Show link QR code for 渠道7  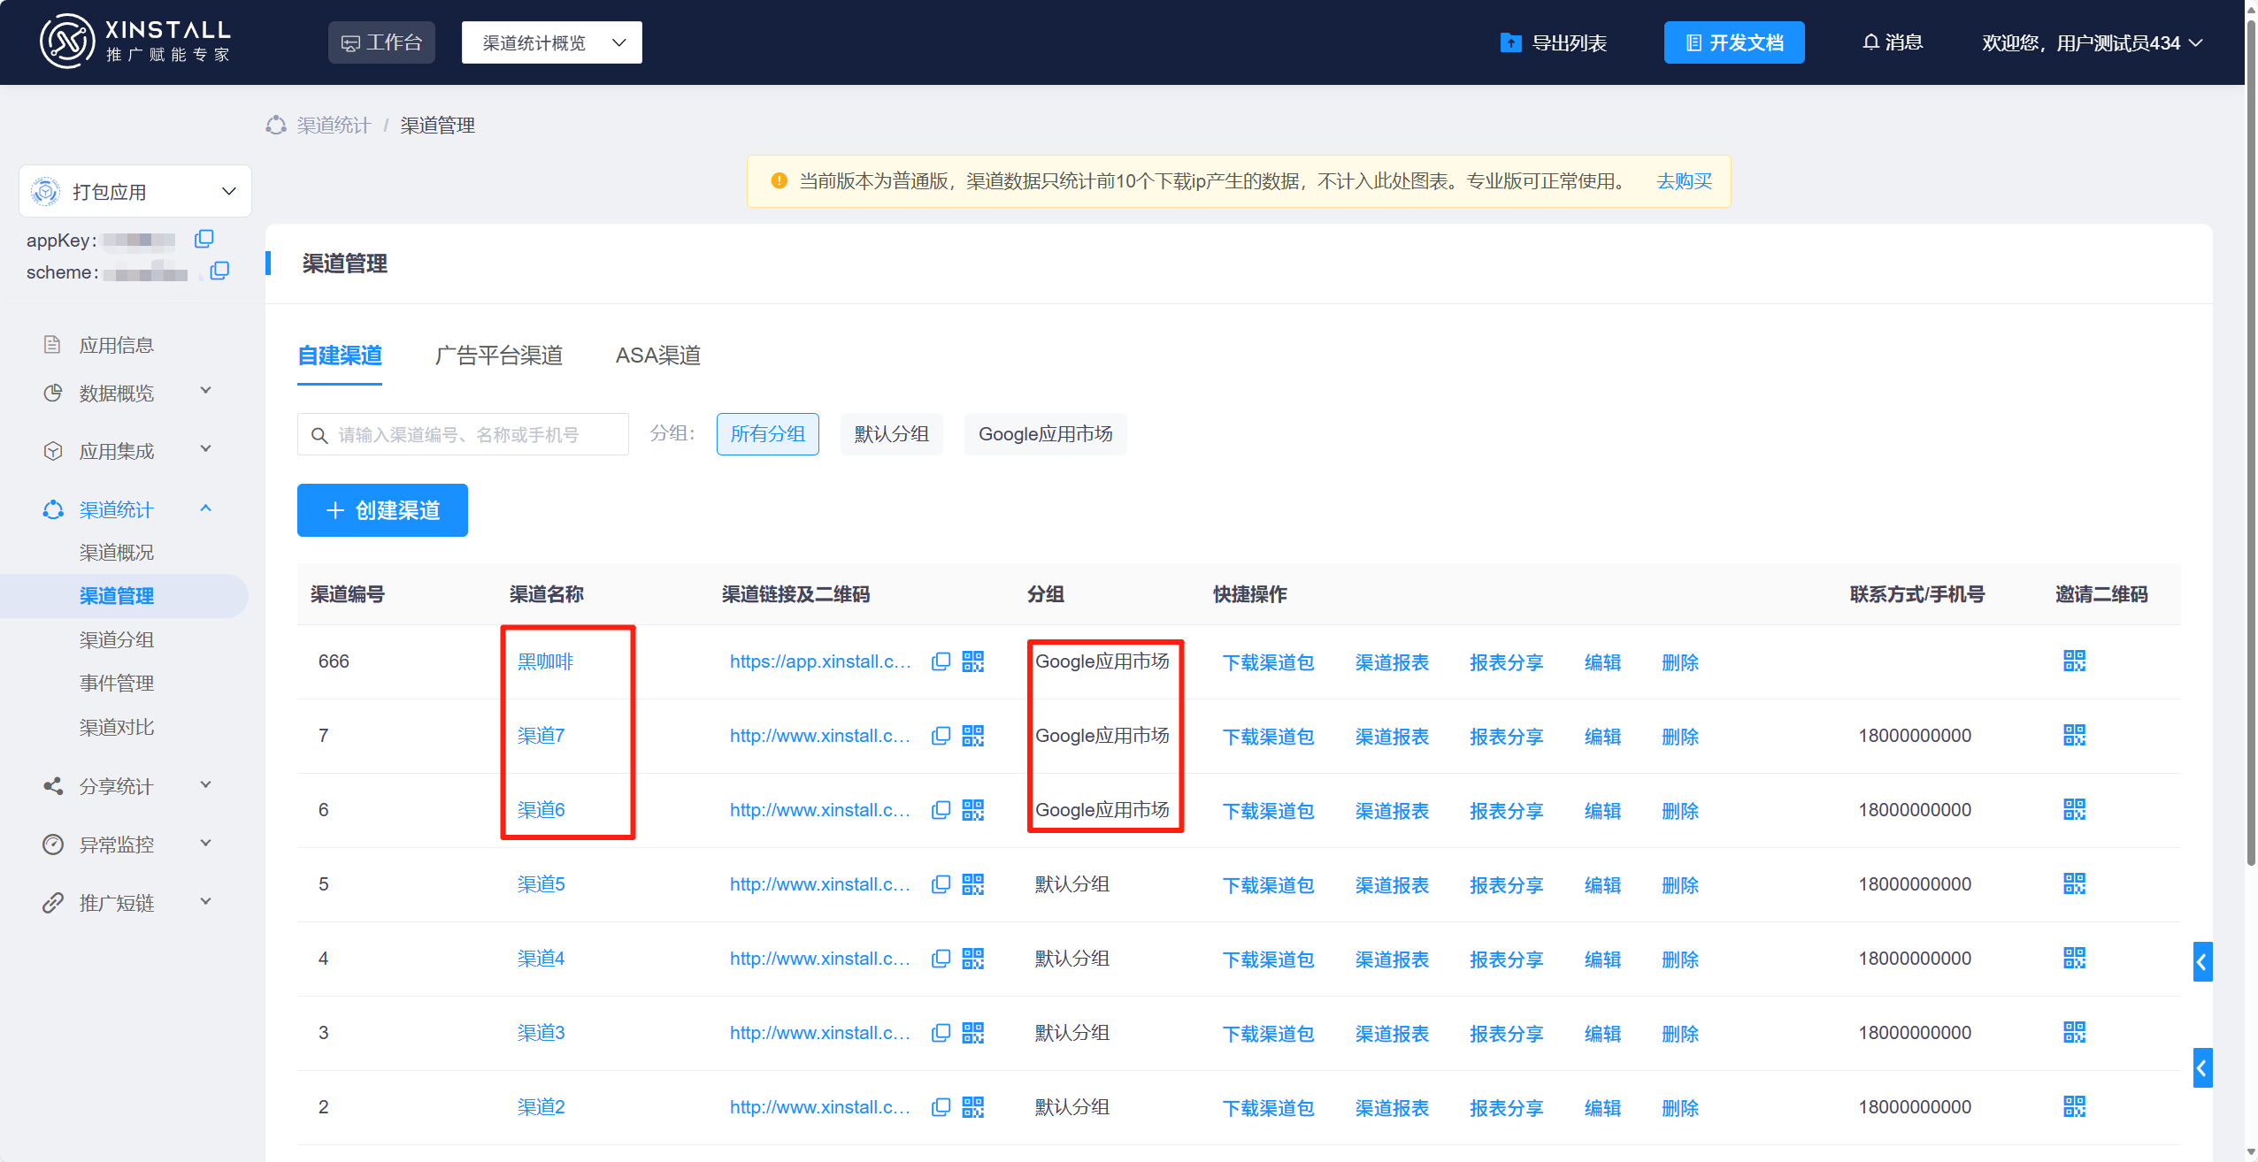pos(972,736)
